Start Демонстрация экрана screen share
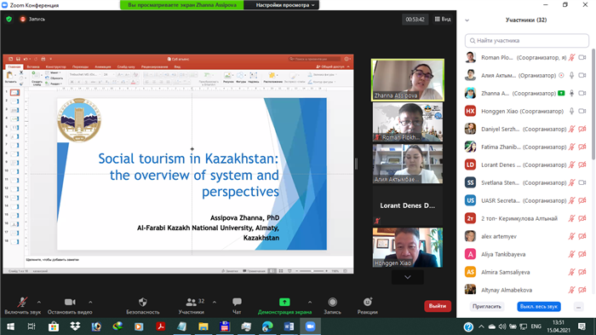The image size is (596, 335). tap(284, 306)
